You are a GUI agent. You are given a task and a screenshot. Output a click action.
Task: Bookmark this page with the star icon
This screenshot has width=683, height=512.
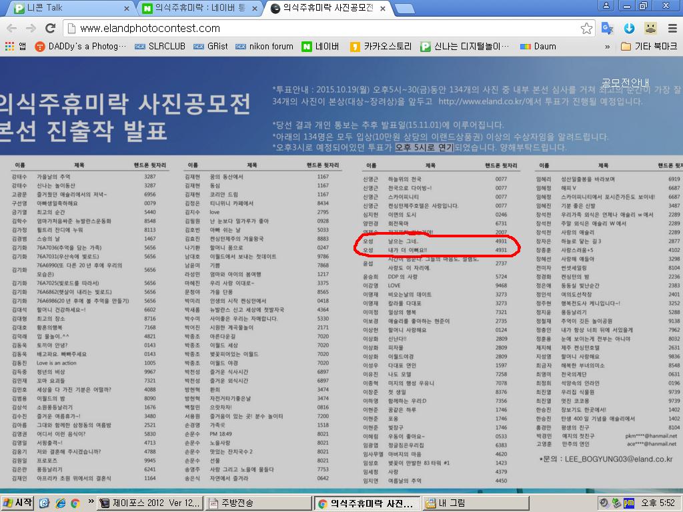pyautogui.click(x=586, y=28)
